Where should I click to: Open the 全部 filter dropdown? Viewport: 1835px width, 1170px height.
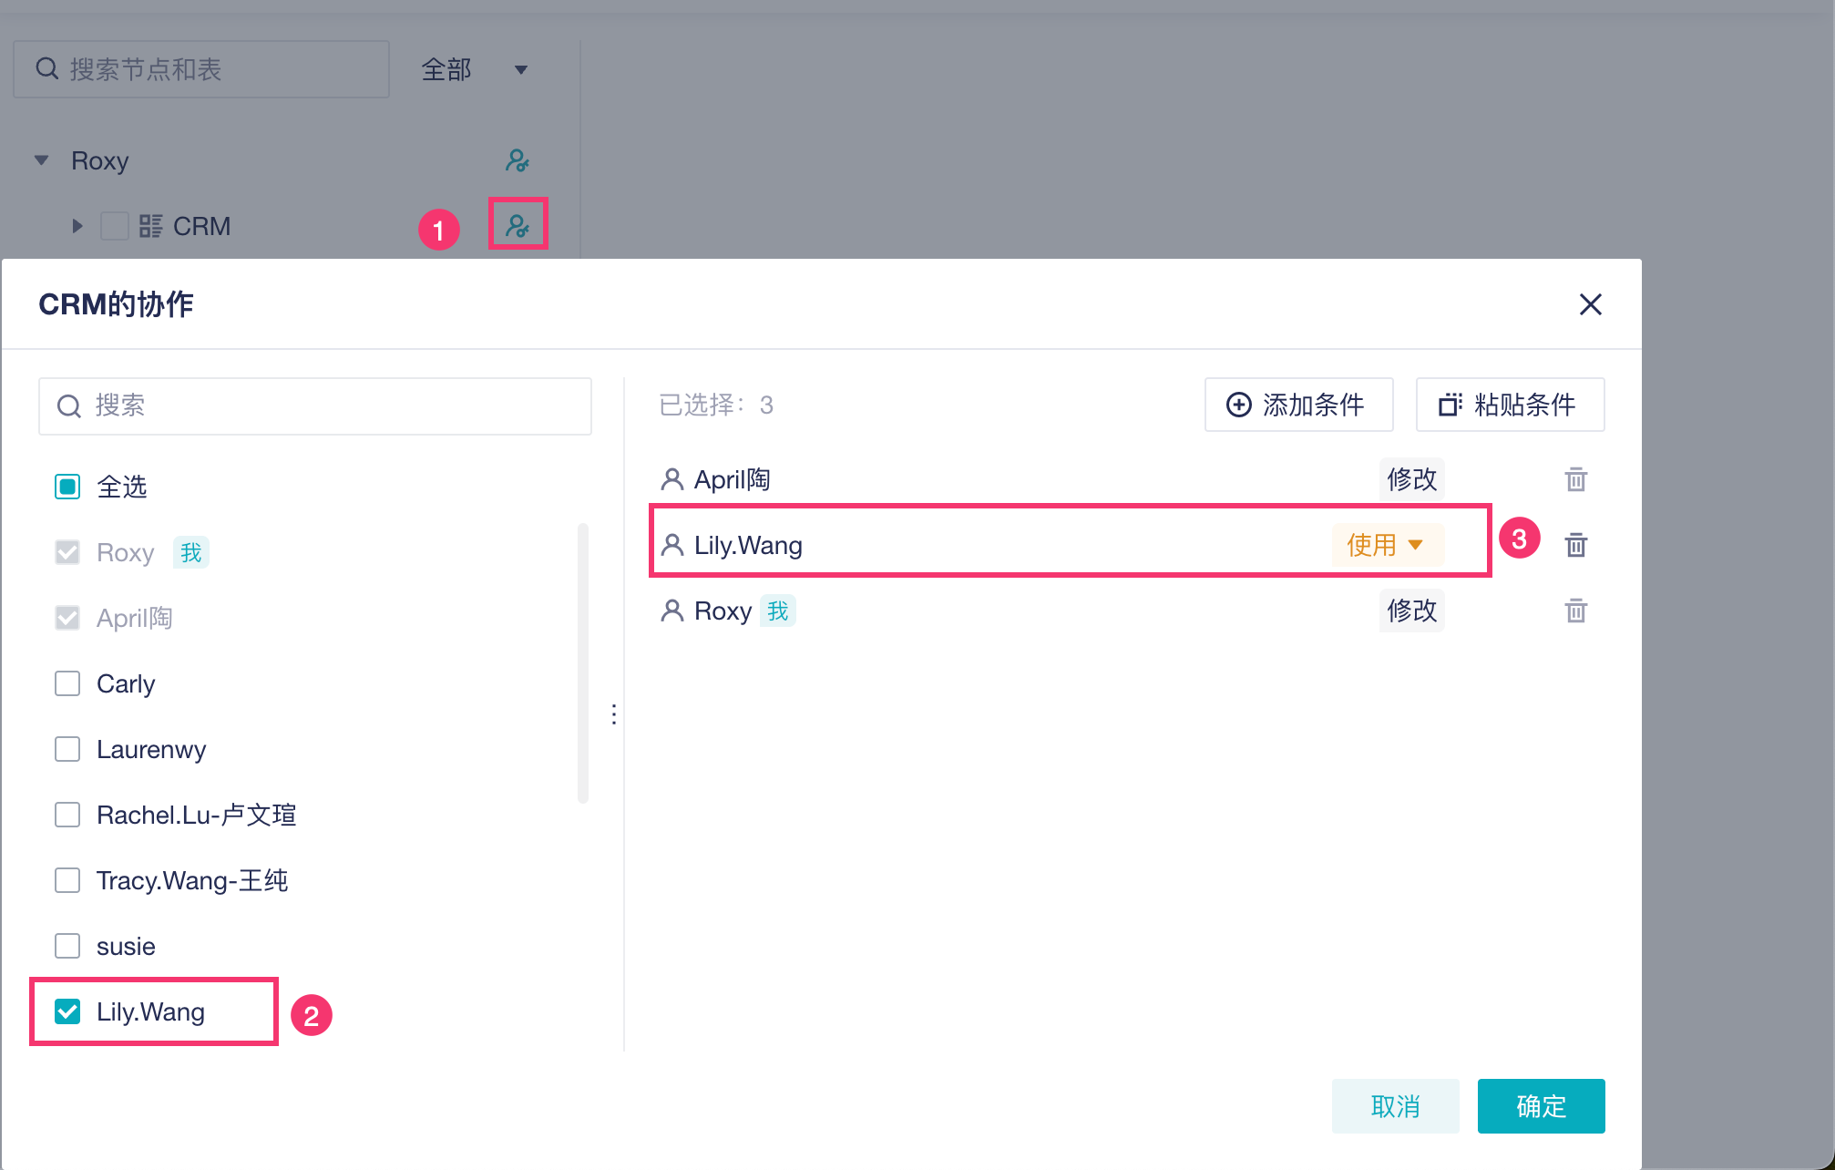pyautogui.click(x=474, y=70)
